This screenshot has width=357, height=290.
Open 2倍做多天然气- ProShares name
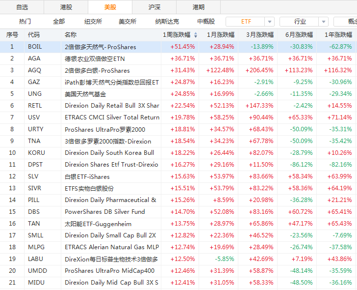pos(101,47)
